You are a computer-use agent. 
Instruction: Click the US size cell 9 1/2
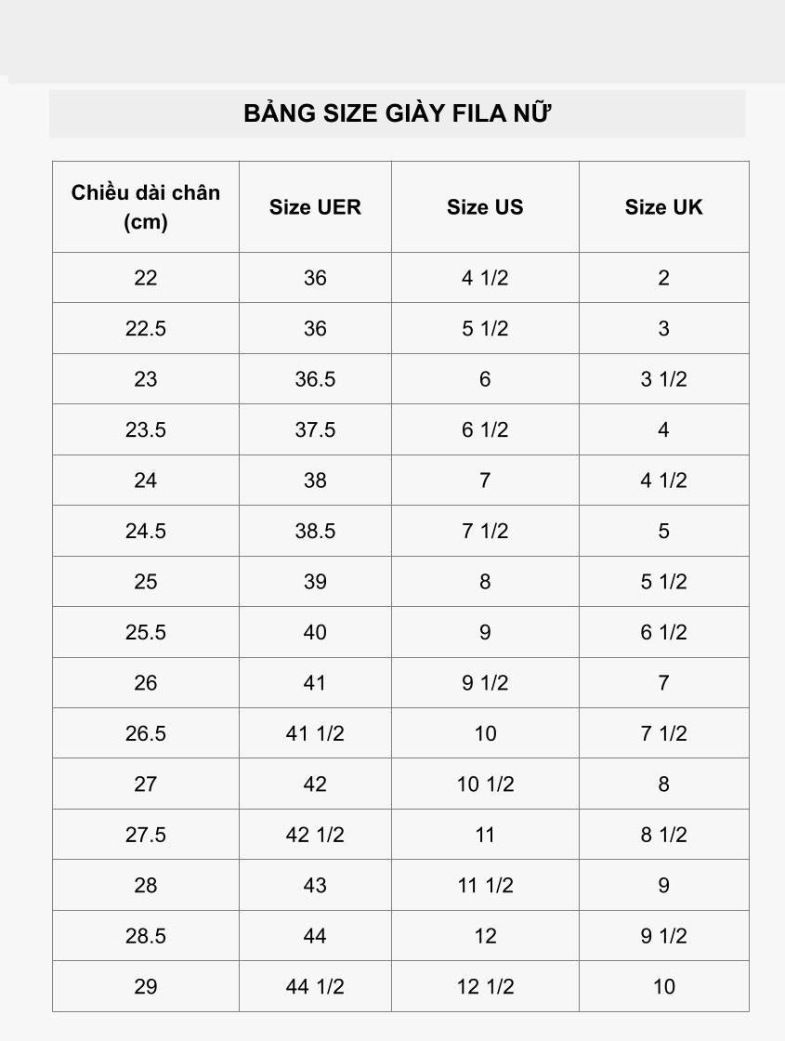(485, 682)
